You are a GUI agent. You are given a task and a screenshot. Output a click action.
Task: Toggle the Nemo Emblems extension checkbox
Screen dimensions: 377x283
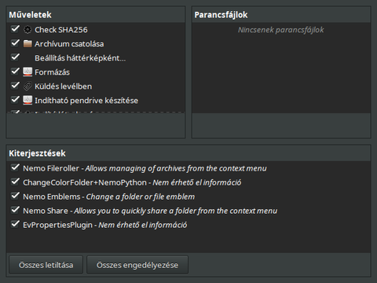coord(15,196)
